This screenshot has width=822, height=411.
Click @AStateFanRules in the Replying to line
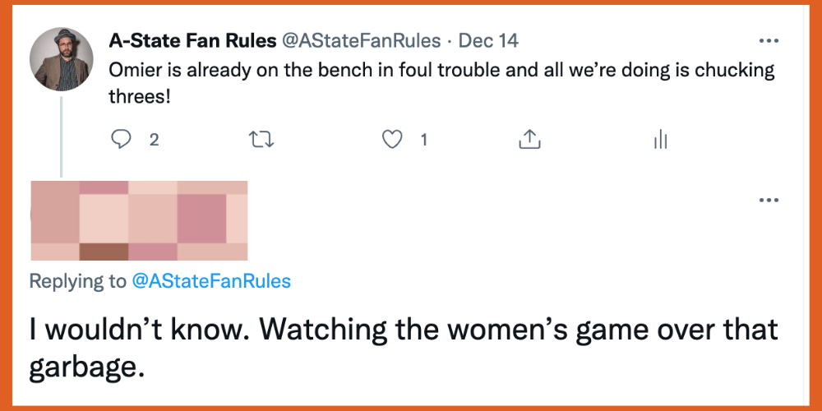click(211, 281)
